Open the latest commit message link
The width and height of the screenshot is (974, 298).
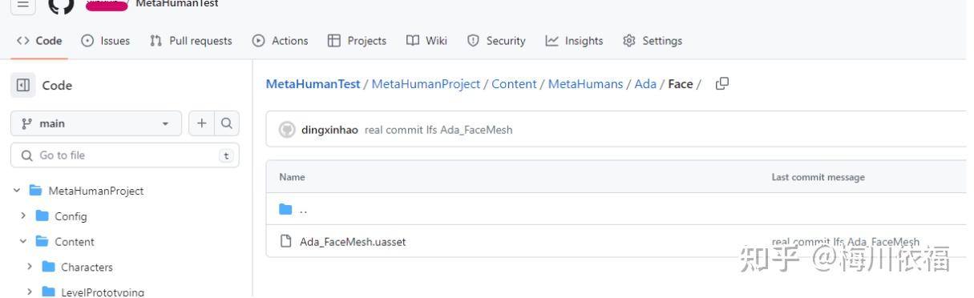pyautogui.click(x=439, y=131)
